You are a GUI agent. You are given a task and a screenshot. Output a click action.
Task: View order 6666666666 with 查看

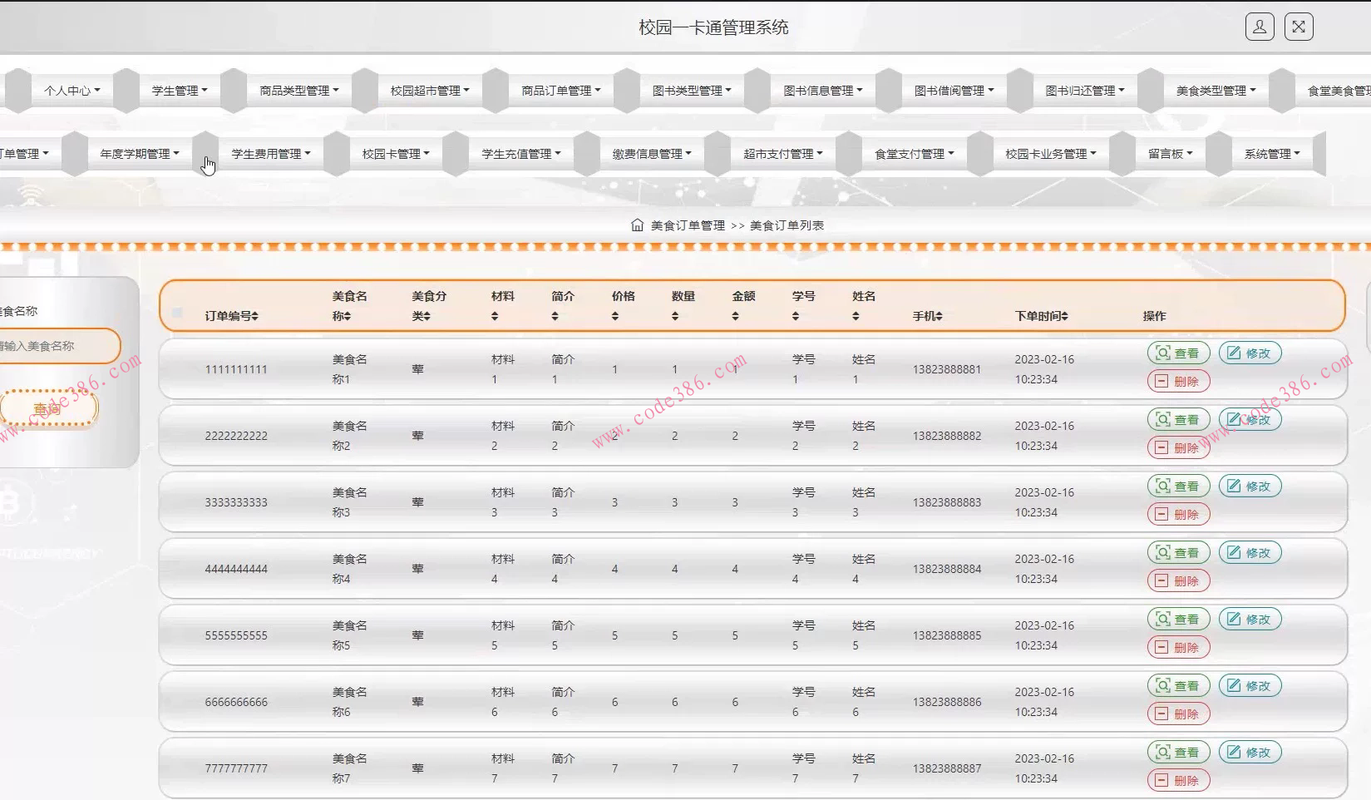(x=1178, y=685)
